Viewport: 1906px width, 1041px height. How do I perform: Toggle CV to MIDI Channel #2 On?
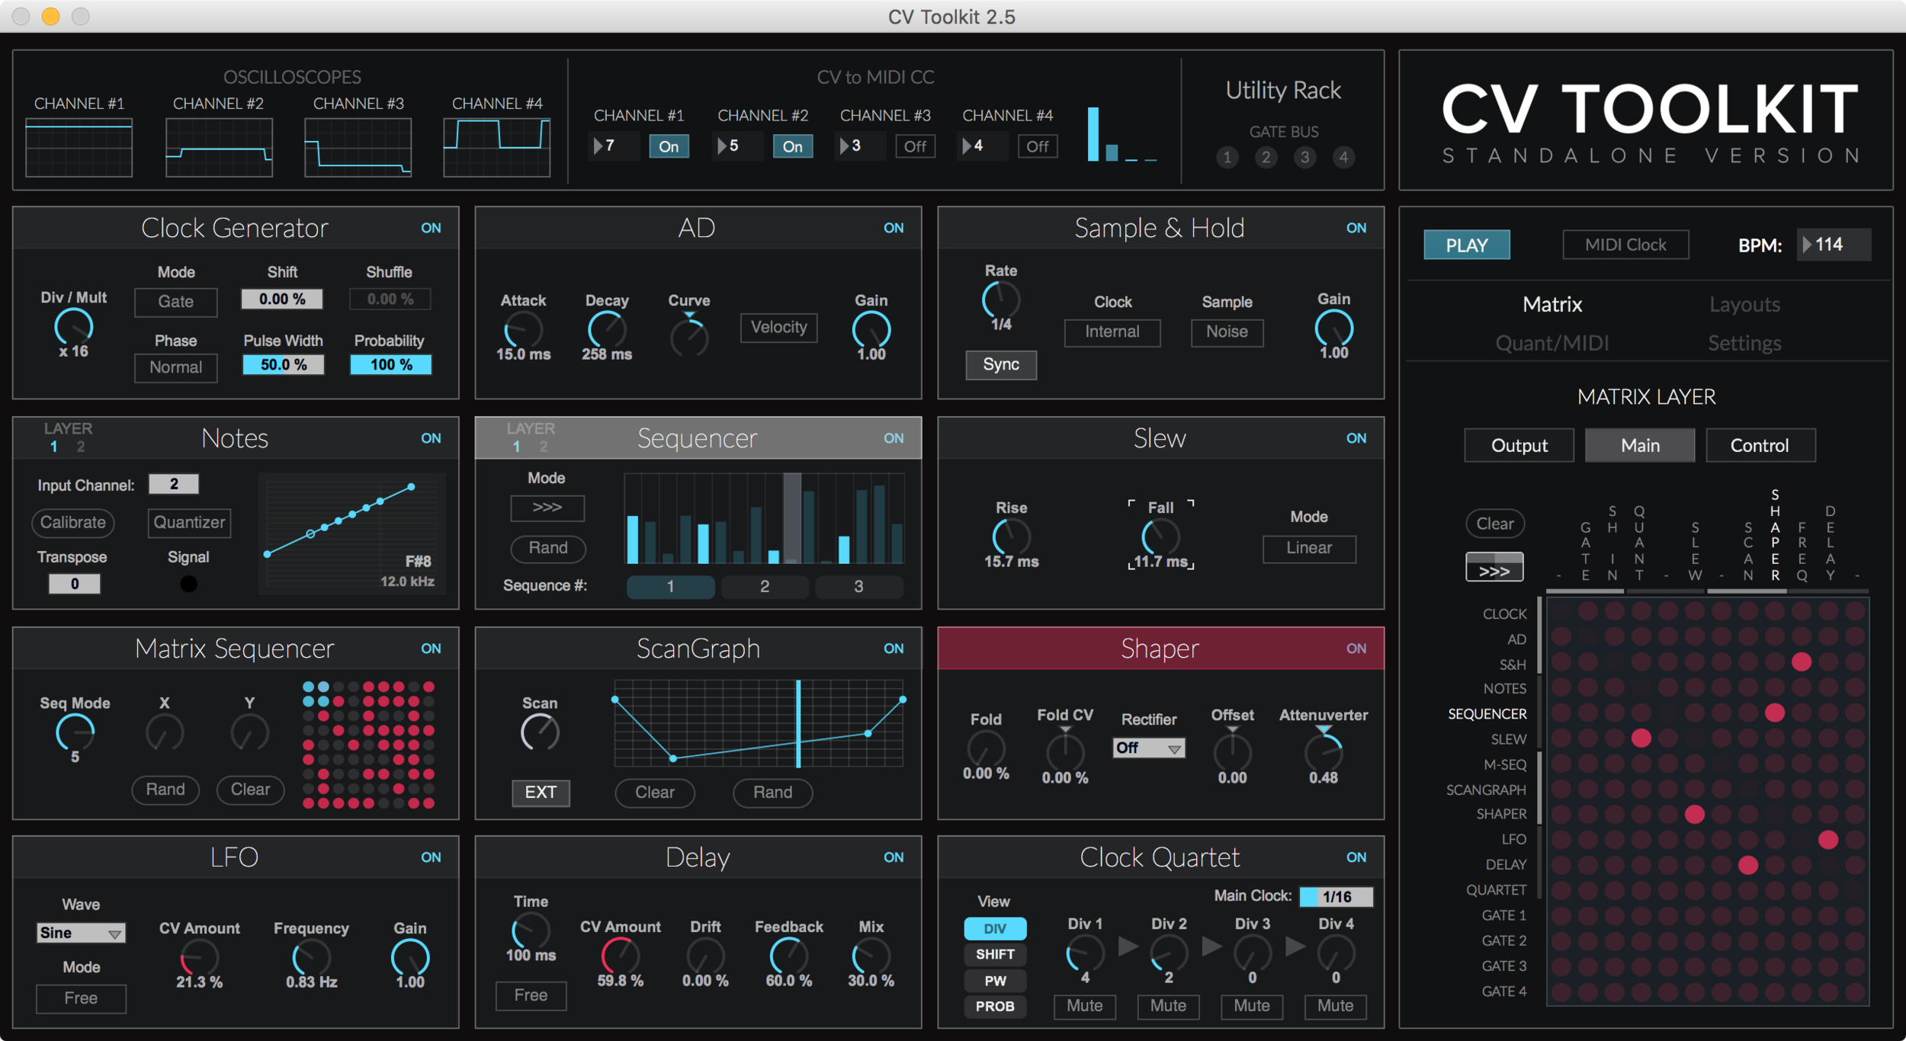click(x=792, y=146)
